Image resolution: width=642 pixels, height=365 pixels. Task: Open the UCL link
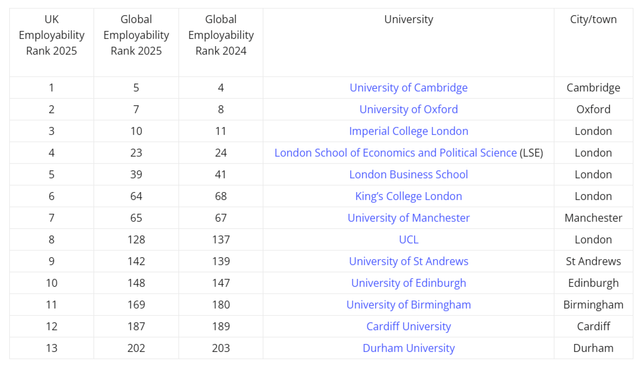(x=408, y=239)
